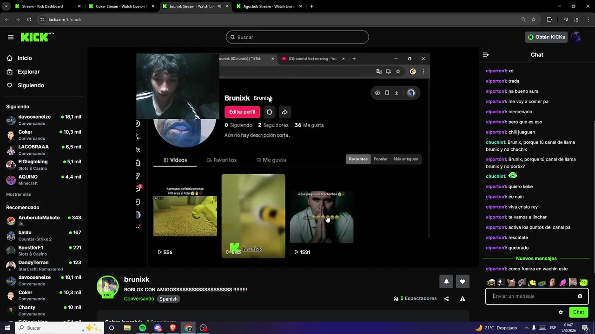
Task: Open Spotify from the taskbar
Action: [x=142, y=328]
